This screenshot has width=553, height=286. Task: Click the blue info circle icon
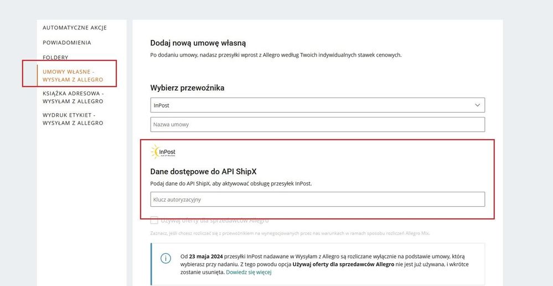tap(166, 259)
